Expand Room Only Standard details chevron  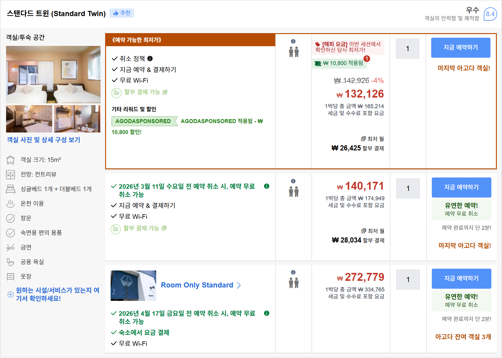point(239,285)
